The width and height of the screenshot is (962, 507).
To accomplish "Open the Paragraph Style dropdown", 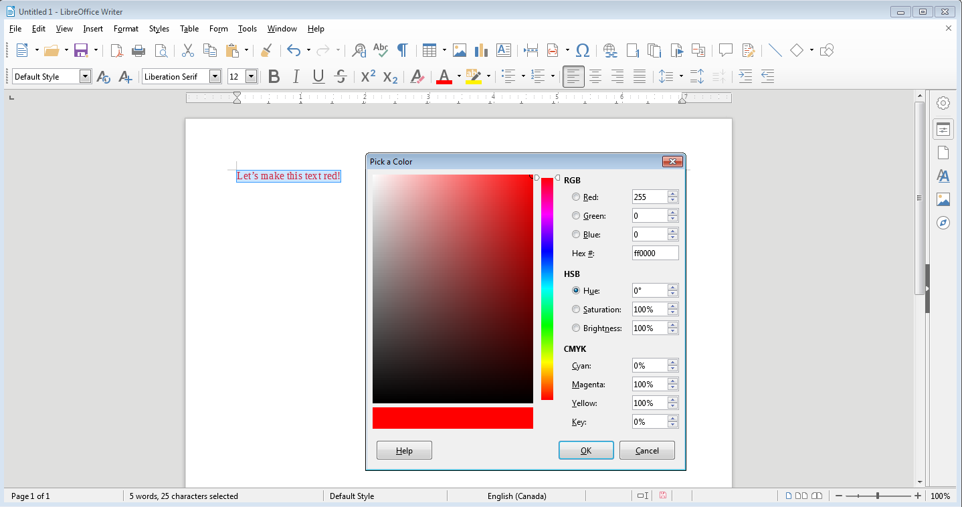I will coord(85,76).
